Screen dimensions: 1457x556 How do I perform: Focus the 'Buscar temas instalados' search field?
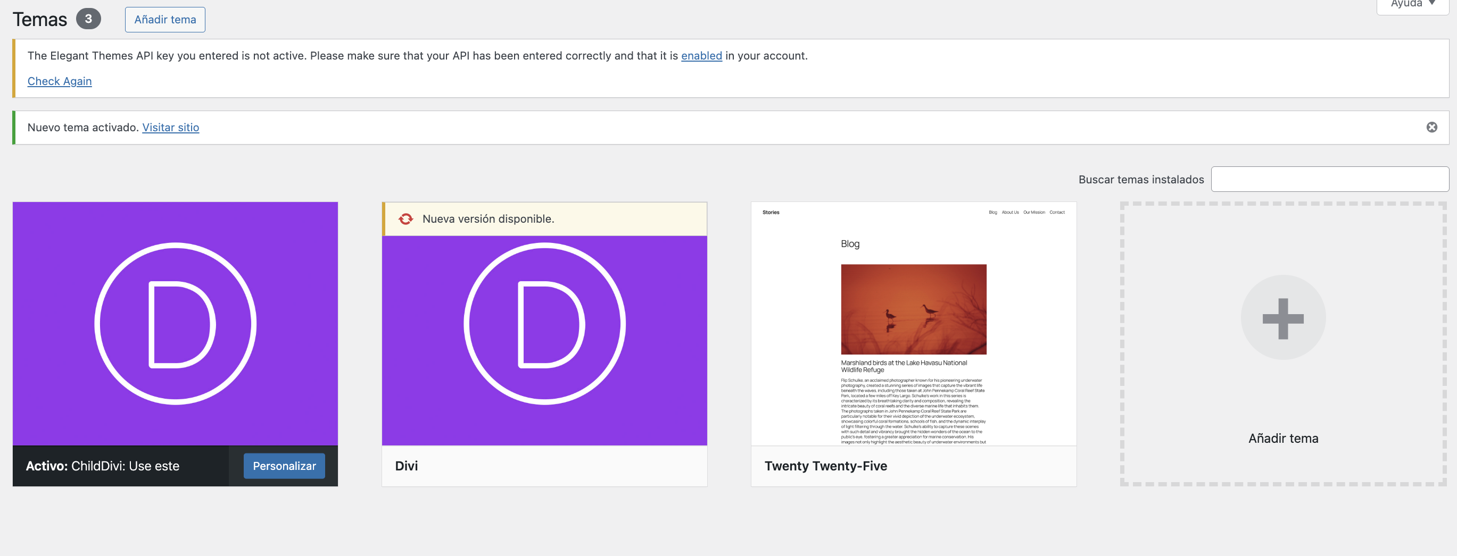[1329, 179]
